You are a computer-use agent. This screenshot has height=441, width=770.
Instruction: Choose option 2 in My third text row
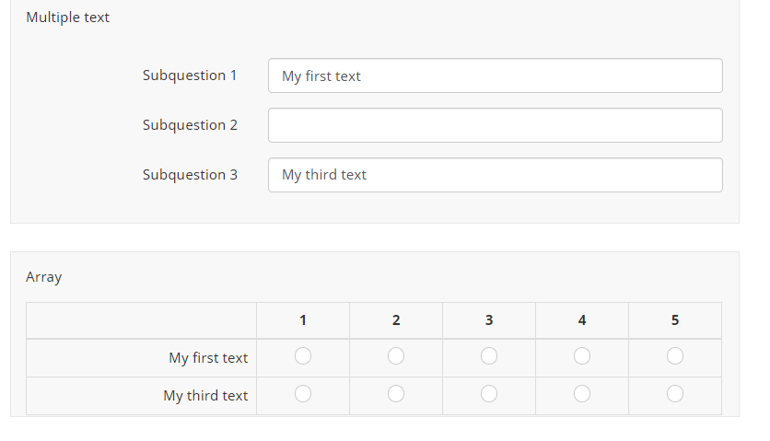click(x=396, y=393)
